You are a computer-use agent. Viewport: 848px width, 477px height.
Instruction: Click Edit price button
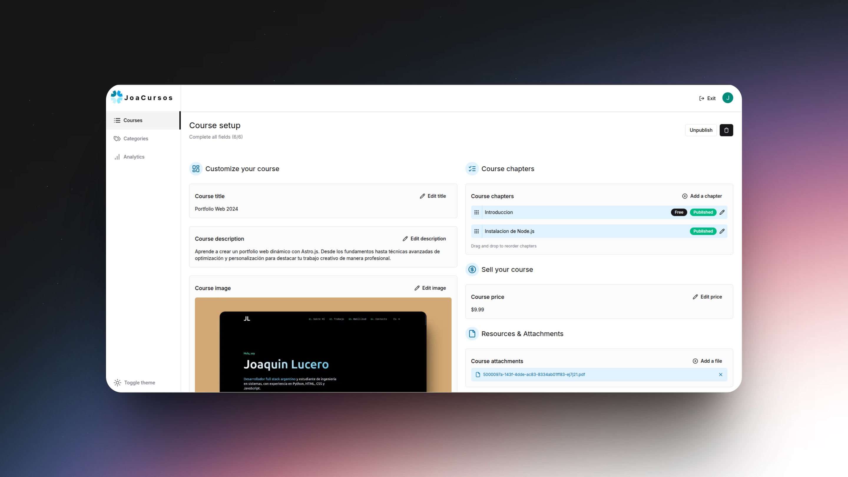click(707, 297)
